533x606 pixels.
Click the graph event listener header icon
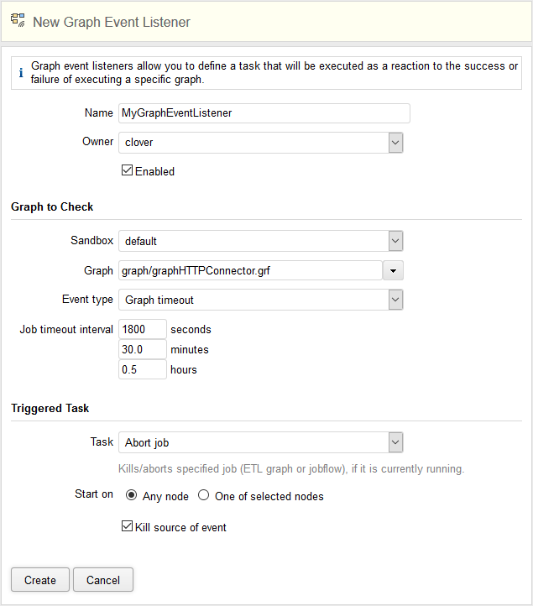[18, 21]
